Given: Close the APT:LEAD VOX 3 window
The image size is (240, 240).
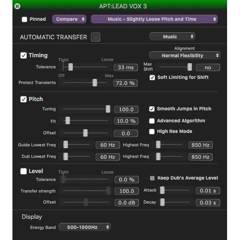Looking at the screenshot, I should pos(17,6).
